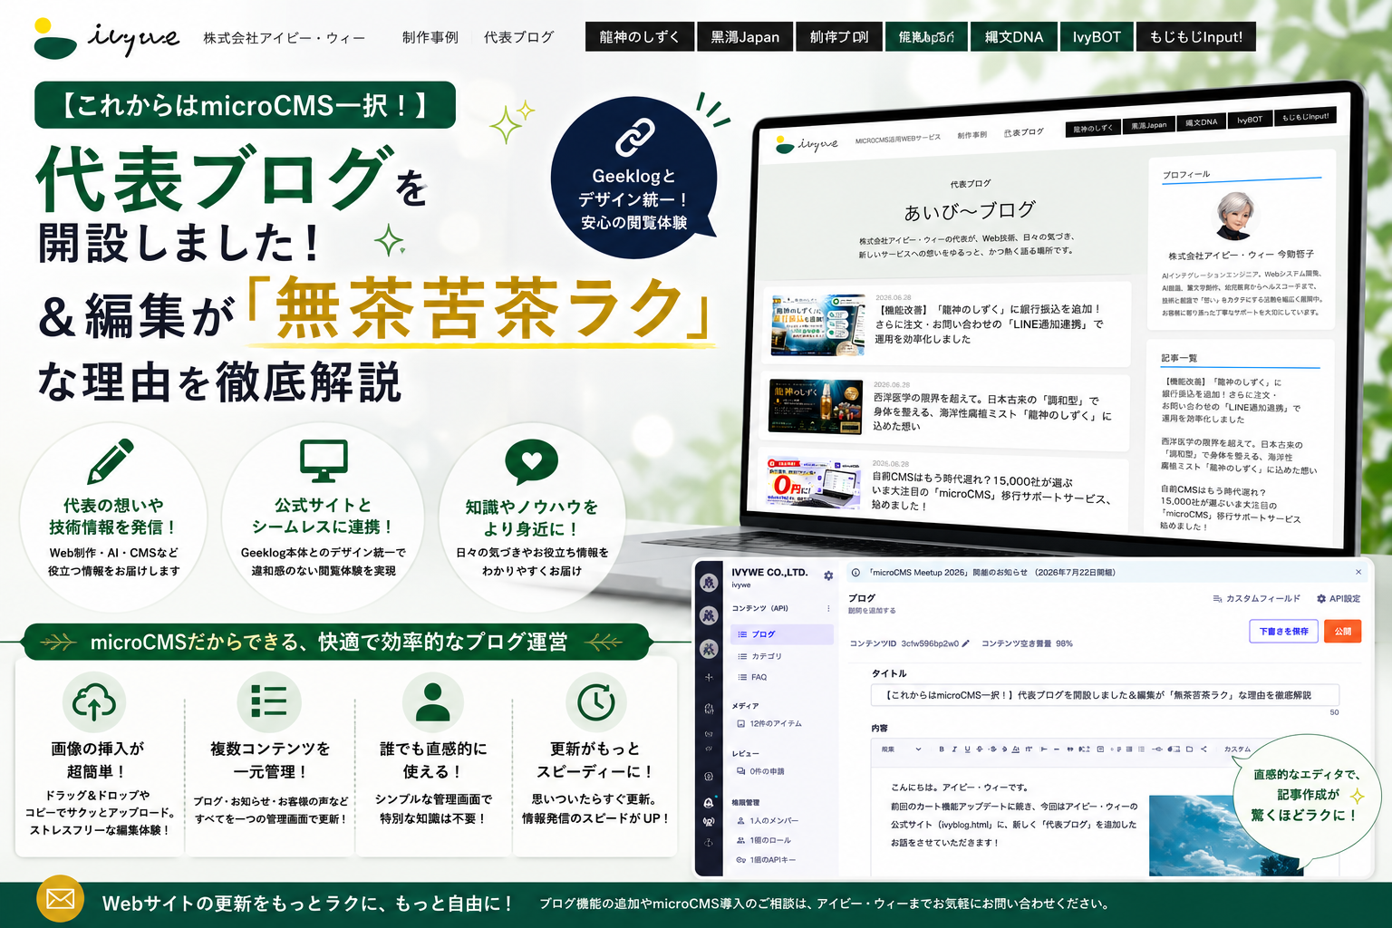Open the 自前CMSはもう時代遅れ post thumbnail in laptop

click(814, 485)
